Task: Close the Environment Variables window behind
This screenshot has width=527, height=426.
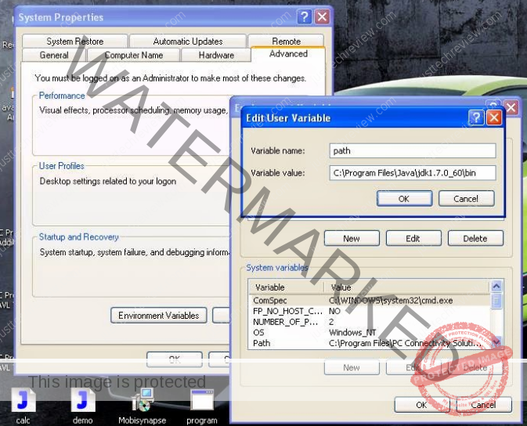Action: pos(511,107)
